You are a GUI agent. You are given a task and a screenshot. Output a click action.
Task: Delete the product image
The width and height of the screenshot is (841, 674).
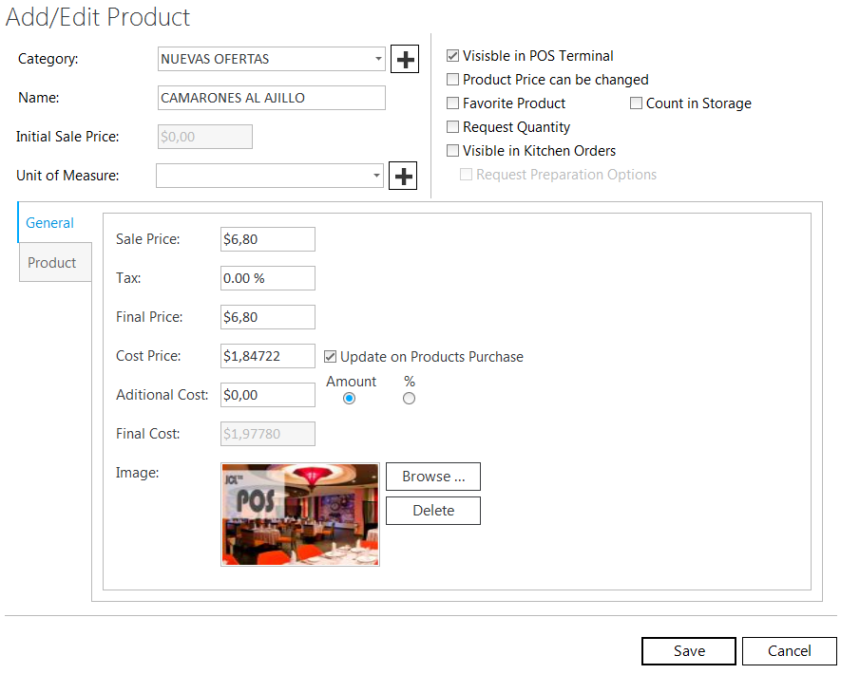(x=433, y=511)
